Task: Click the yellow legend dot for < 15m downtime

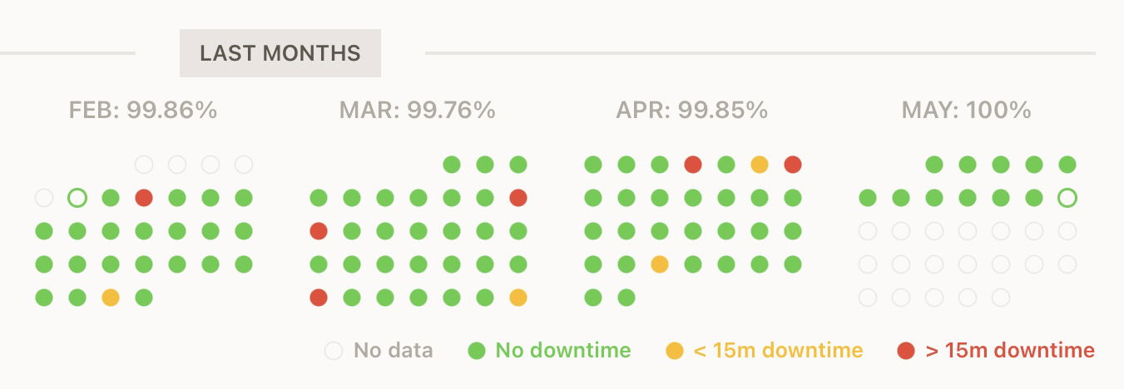Action: (x=675, y=351)
